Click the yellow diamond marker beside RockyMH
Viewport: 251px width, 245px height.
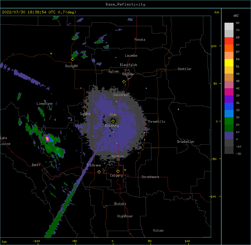point(73,59)
